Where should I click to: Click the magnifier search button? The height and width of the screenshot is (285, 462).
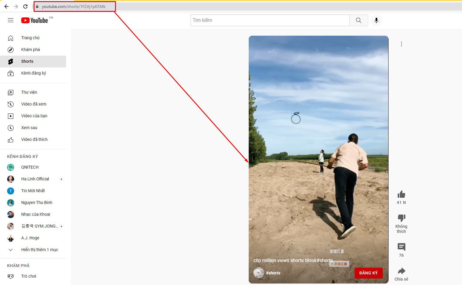358,20
